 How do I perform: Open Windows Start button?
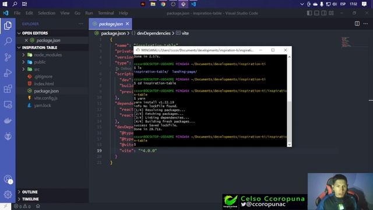pyautogui.click(x=5, y=4)
